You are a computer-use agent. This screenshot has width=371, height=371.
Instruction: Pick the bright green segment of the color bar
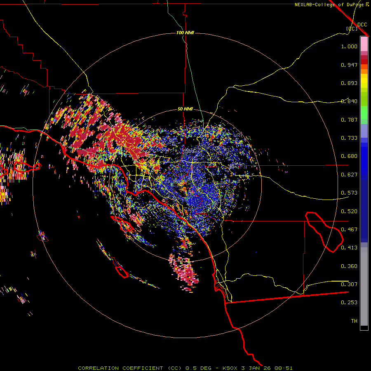coord(364,113)
